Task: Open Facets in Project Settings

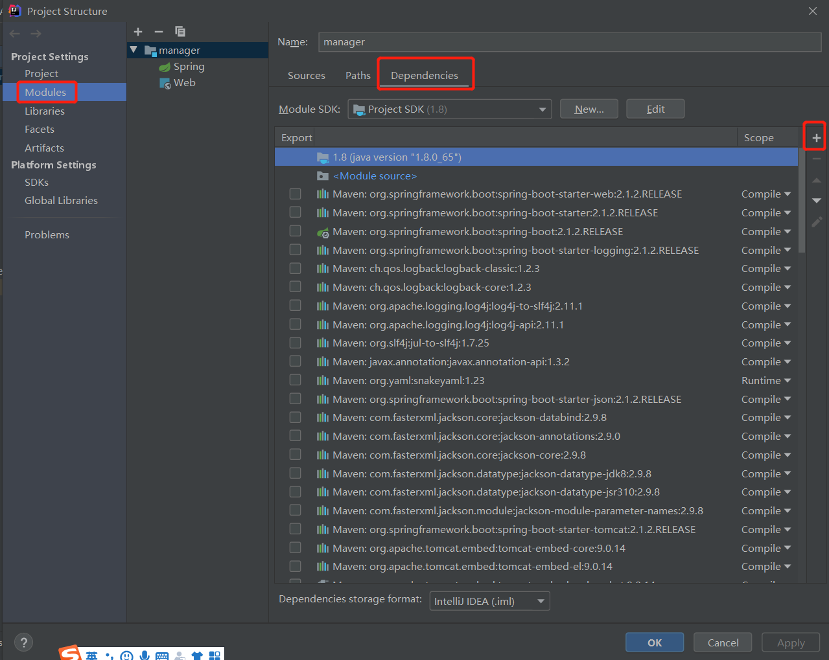Action: [x=40, y=130]
